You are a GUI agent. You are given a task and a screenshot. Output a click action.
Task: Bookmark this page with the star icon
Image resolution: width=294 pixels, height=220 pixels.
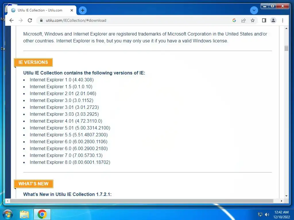(x=253, y=20)
